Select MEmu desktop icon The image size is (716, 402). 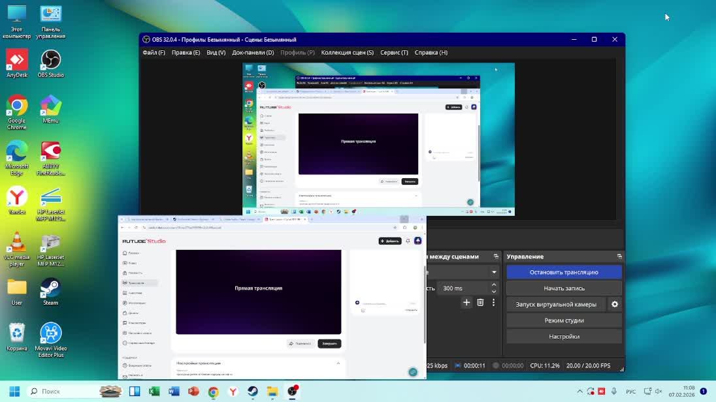(51, 109)
